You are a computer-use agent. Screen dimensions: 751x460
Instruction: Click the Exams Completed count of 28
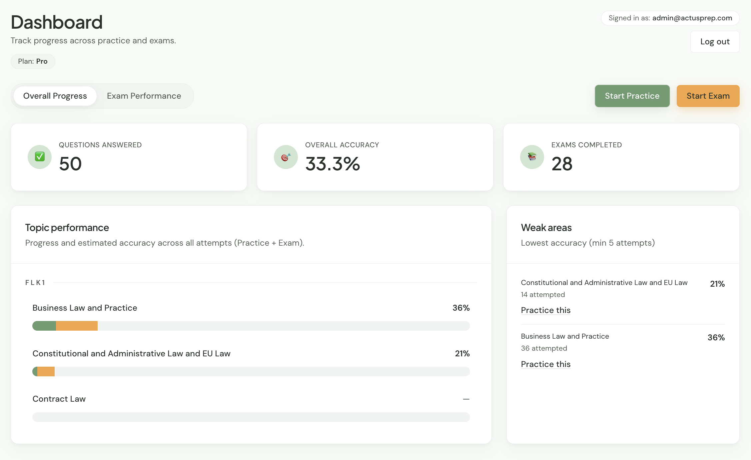[562, 164]
